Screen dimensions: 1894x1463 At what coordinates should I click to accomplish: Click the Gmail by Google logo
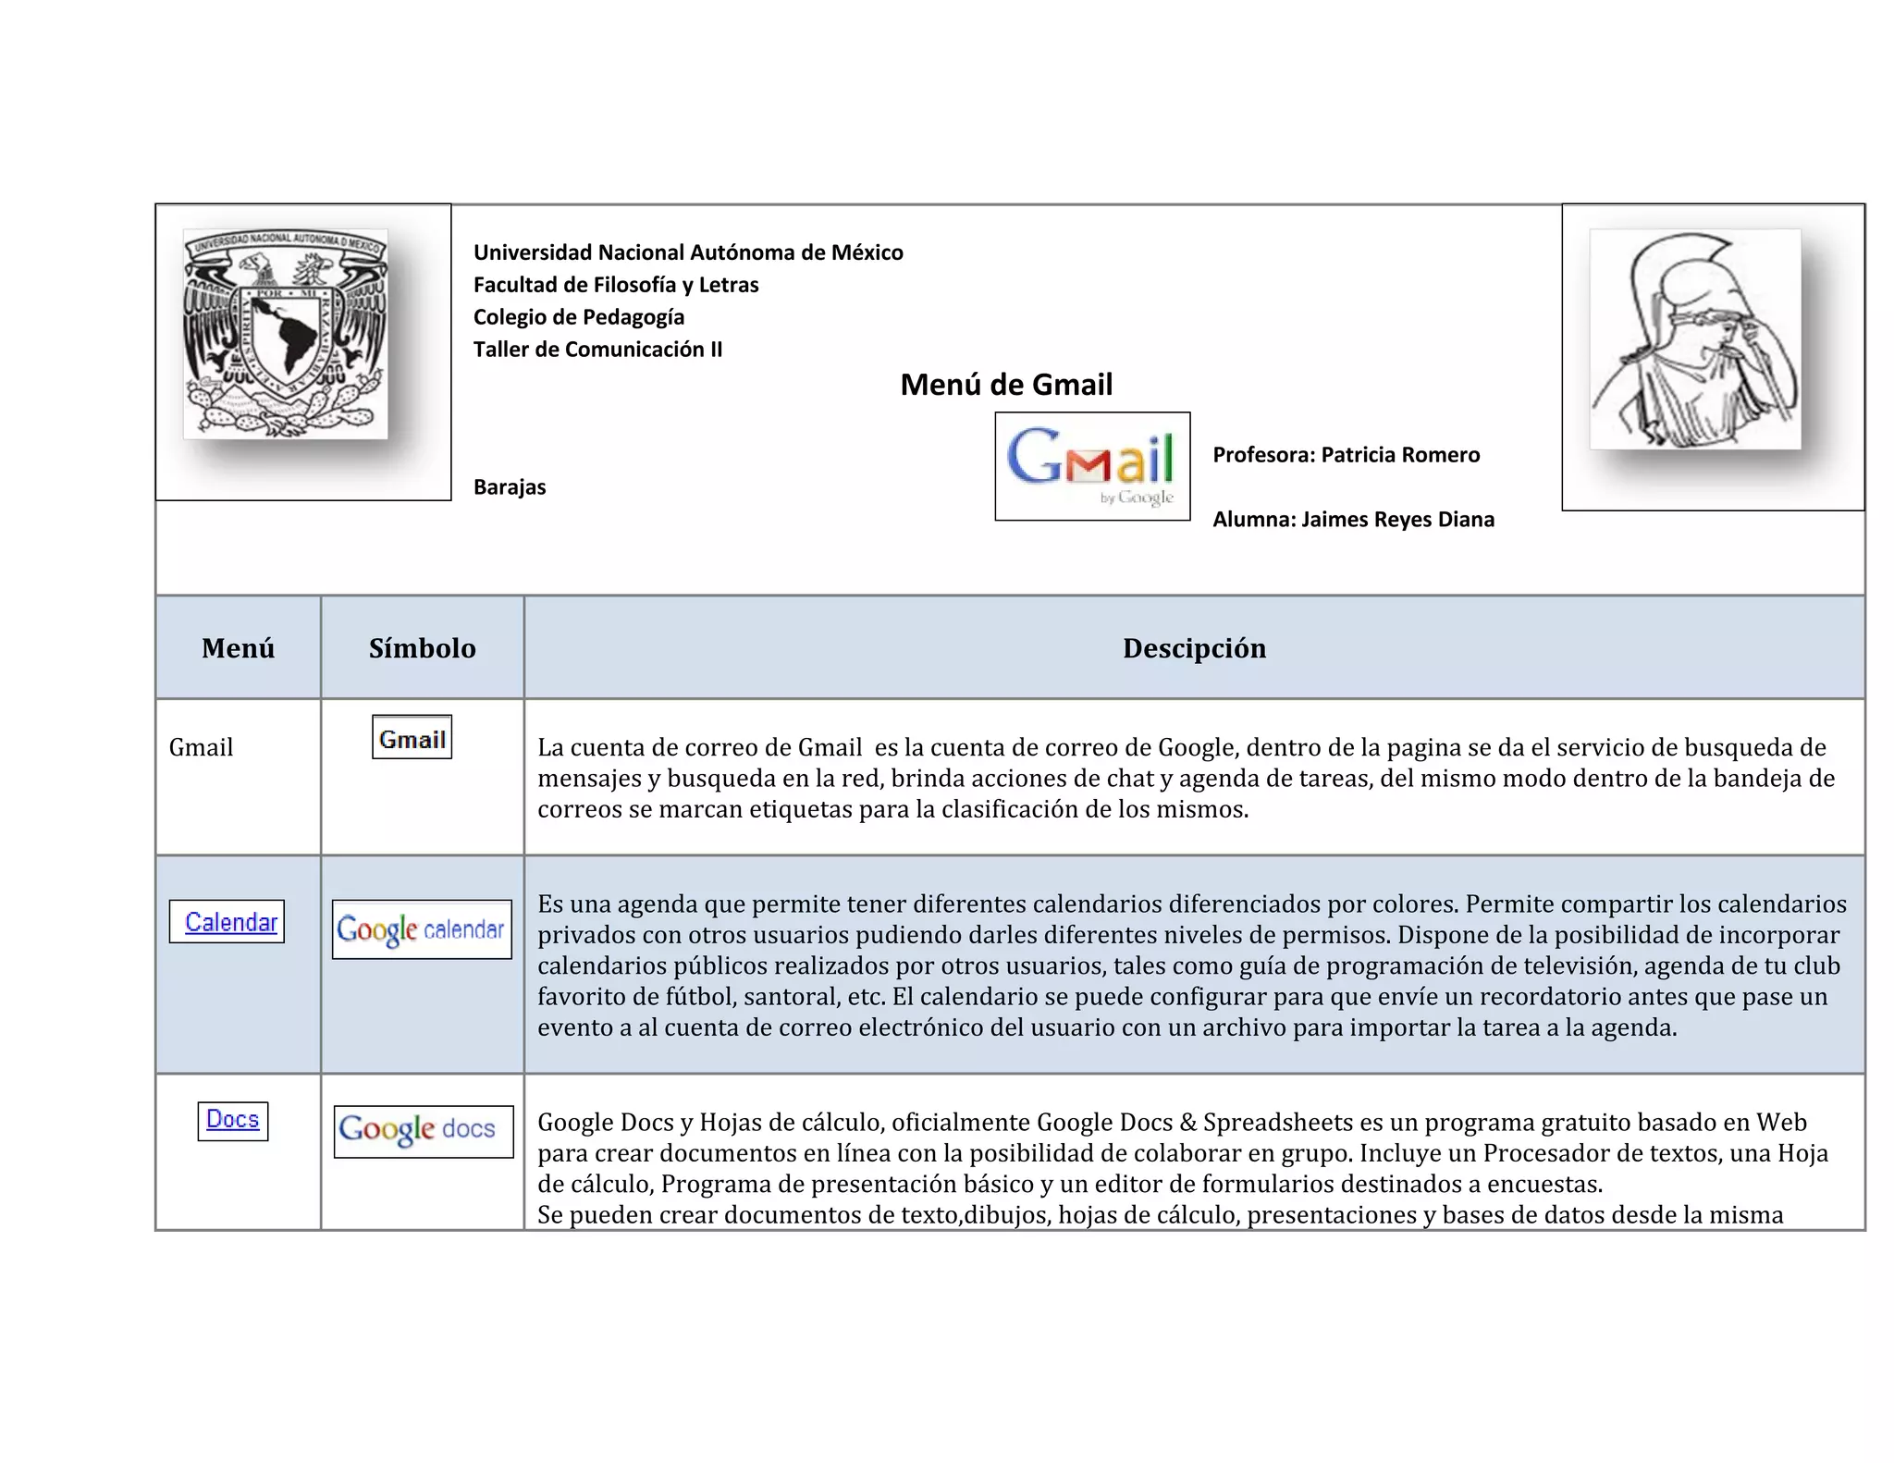coord(1091,465)
